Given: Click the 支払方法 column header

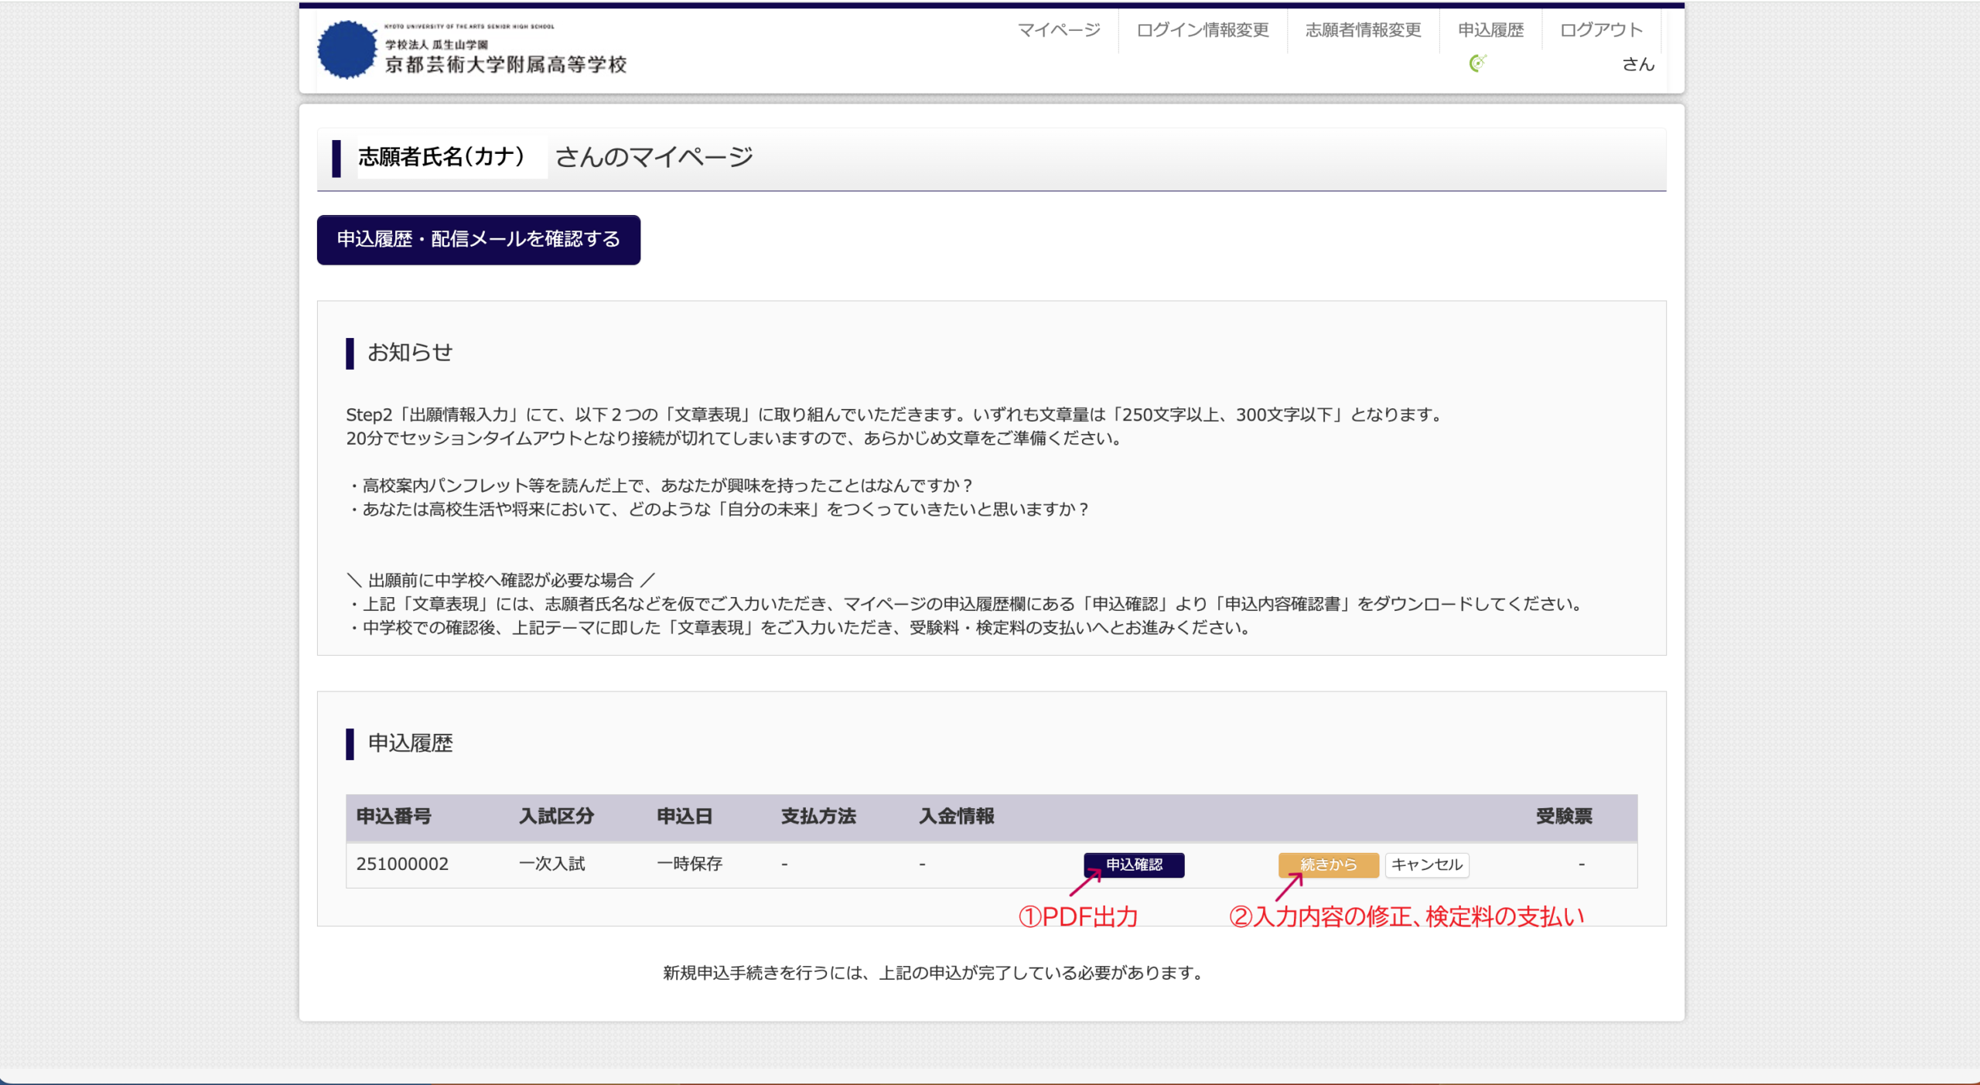Looking at the screenshot, I should point(818,816).
